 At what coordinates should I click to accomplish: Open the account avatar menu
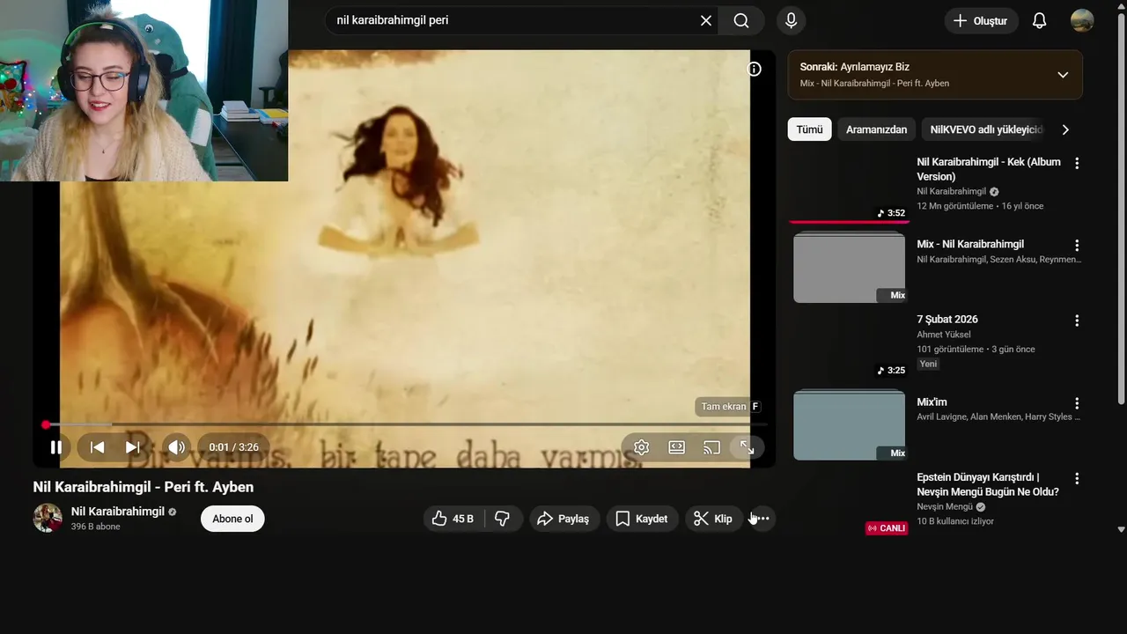pyautogui.click(x=1082, y=20)
